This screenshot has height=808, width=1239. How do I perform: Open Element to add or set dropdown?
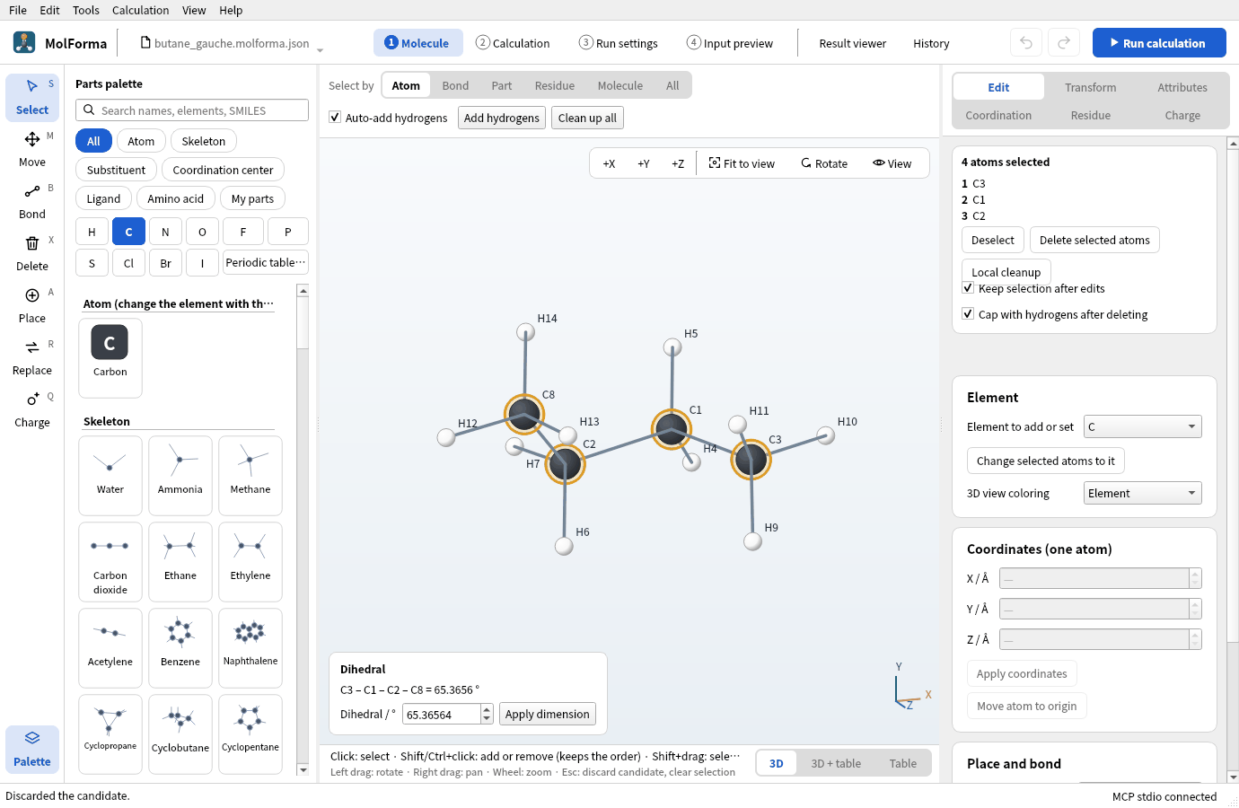point(1142,426)
